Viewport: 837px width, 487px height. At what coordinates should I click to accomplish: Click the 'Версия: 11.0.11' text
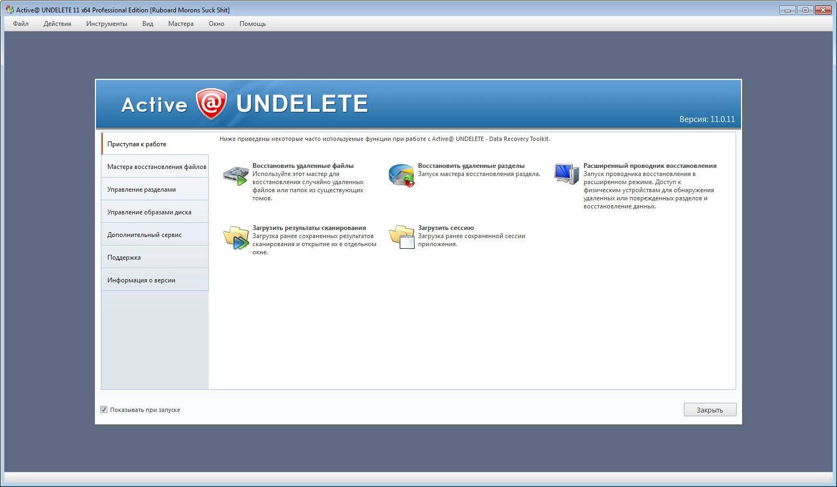click(x=707, y=119)
